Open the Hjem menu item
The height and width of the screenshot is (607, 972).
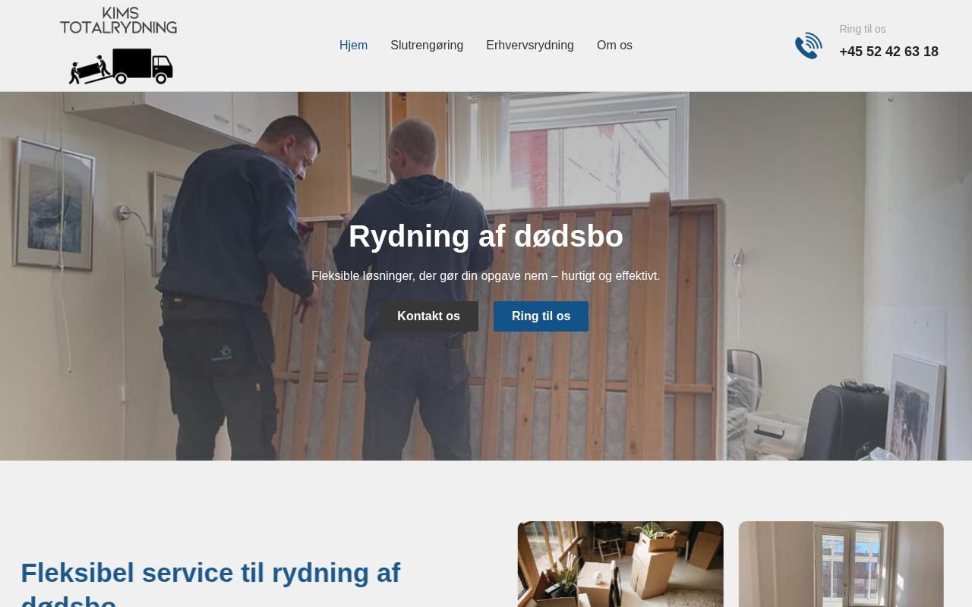353,46
